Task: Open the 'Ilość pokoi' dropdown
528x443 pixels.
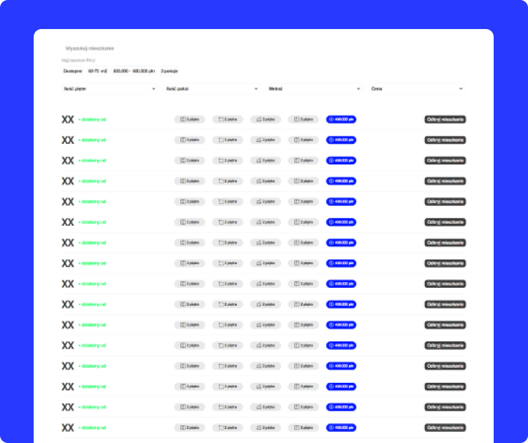Action: [x=212, y=89]
